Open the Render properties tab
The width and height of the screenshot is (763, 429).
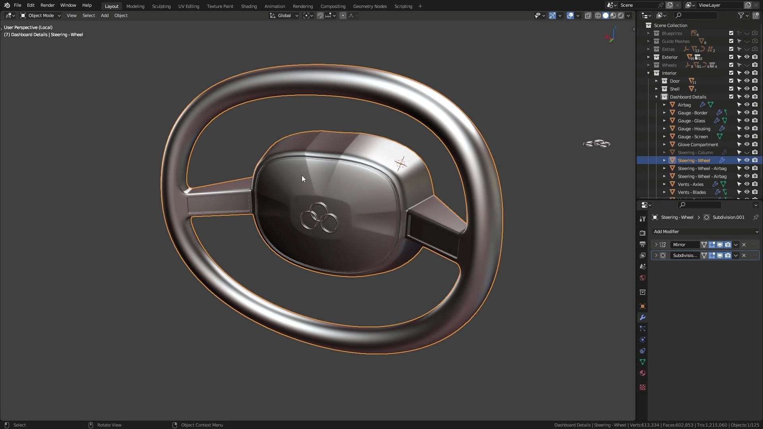tap(643, 233)
